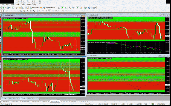Select the Fibonacci retracement tool
This screenshot has width=171, height=106.
(24, 11)
